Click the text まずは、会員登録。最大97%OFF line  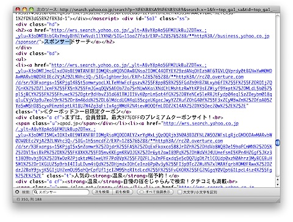139,118
